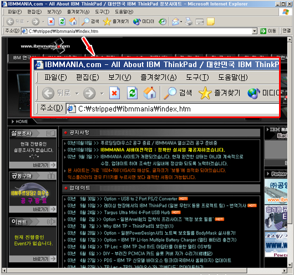The height and width of the screenshot is (275, 294).
Task: Open the Mail button dropdown arrow
Action: (x=181, y=22)
